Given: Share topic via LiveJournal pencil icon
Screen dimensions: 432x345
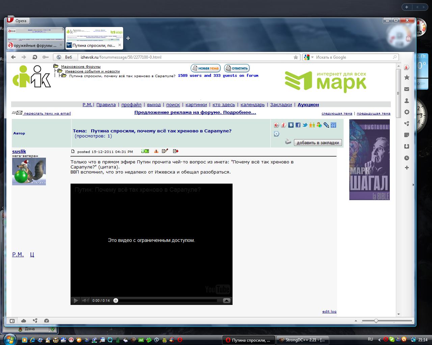Looking at the screenshot, I should click(x=326, y=125).
